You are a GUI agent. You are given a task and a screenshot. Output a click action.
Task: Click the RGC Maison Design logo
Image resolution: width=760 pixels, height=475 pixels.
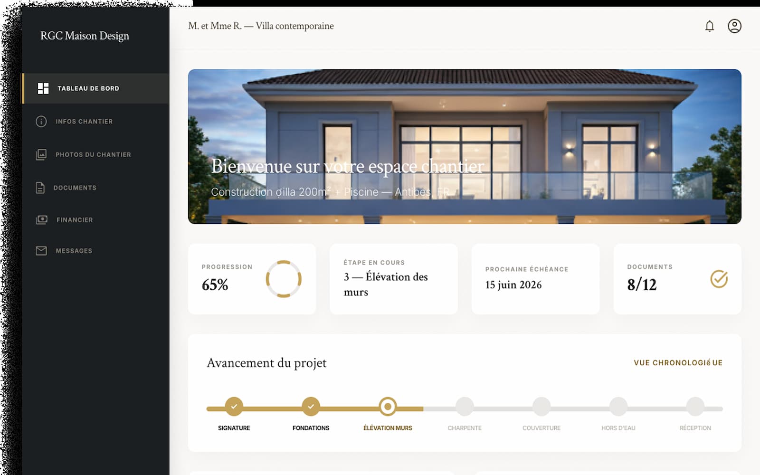(x=85, y=36)
